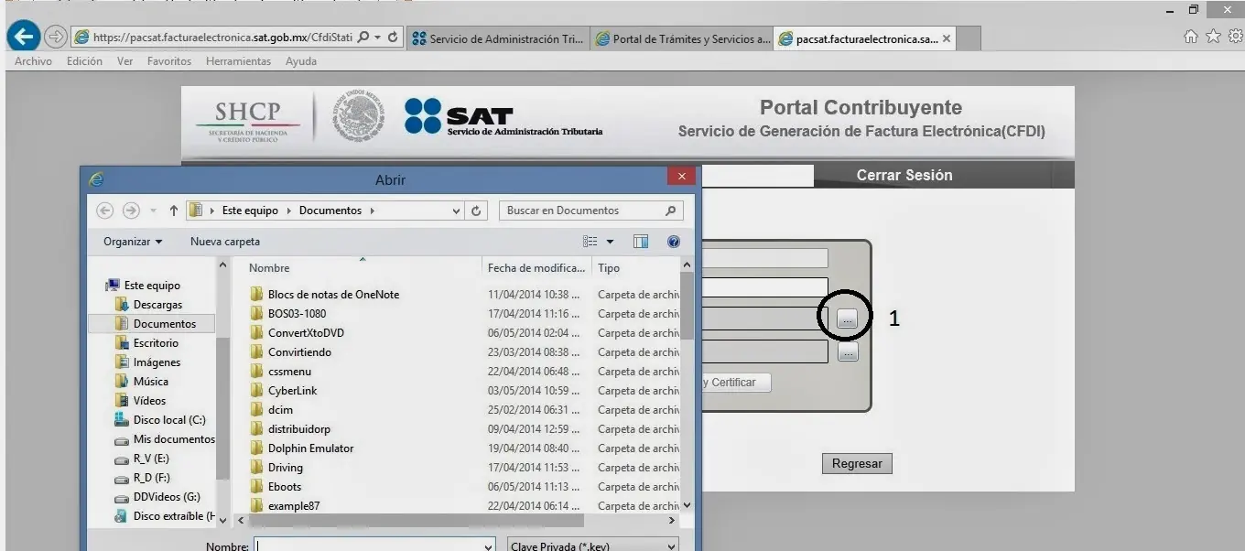Click the Regresar button
This screenshot has width=1245, height=551.
857,463
